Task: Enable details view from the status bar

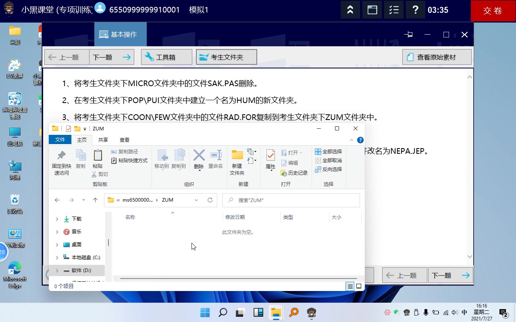Action: (350, 286)
